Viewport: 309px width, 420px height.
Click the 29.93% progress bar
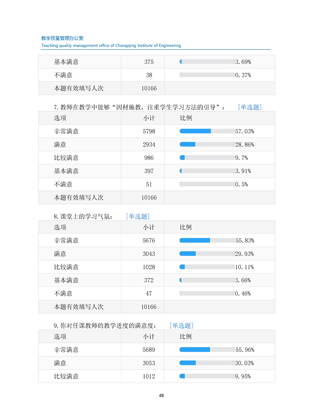pos(207,254)
